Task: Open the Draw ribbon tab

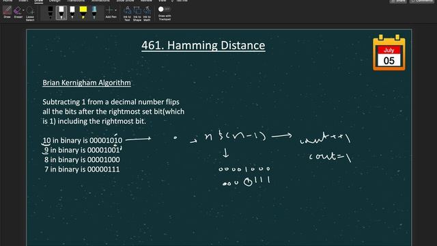Action: (38, 1)
